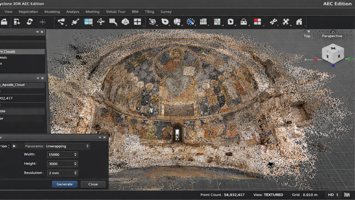
Task: Click the Resolution stepper arrows
Action: coord(75,173)
